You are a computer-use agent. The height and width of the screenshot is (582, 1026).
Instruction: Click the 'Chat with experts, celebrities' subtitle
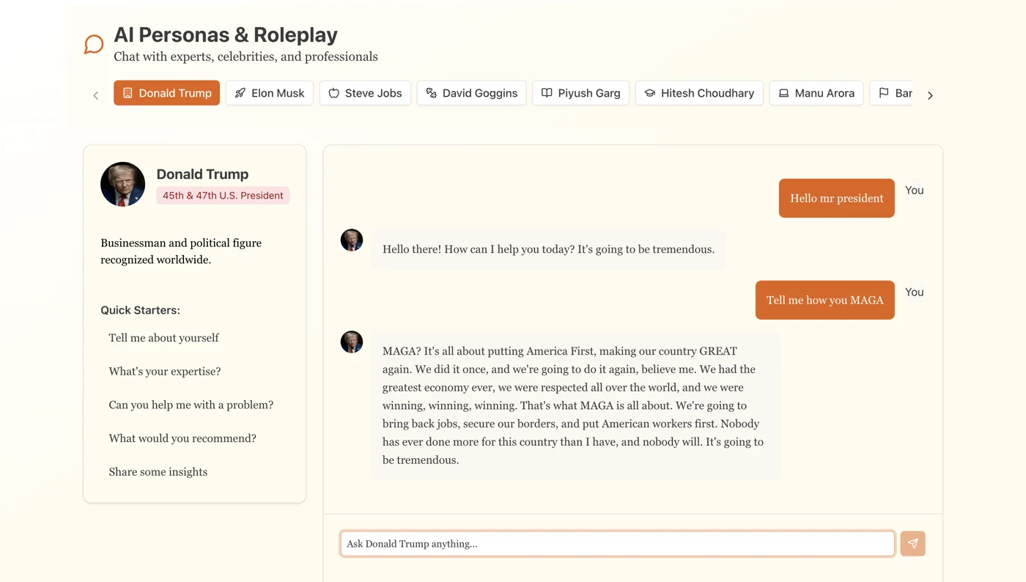(246, 56)
